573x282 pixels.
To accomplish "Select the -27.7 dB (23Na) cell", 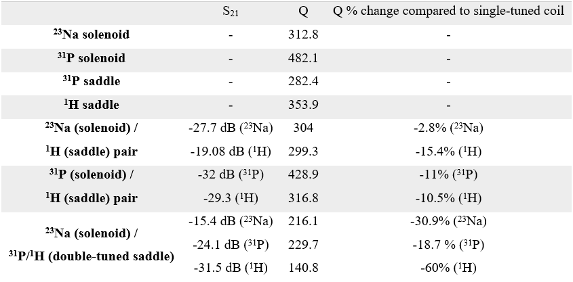I will tap(231, 128).
